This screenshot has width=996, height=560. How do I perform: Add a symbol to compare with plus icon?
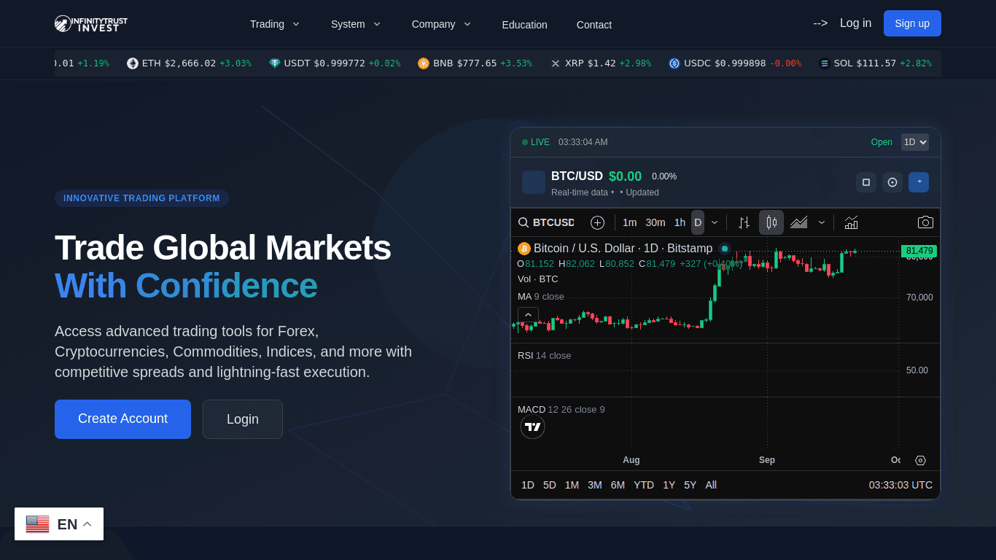point(597,222)
